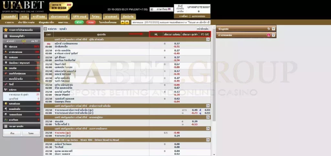Open the รายการ menu item
Image resolution: width=331 pixels, height=156 pixels.
click(x=9, y=22)
